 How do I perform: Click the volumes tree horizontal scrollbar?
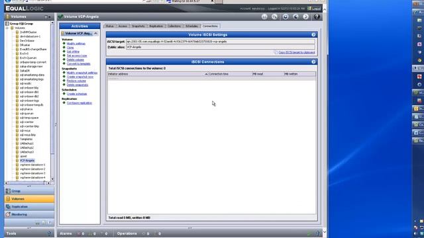(x=27, y=183)
